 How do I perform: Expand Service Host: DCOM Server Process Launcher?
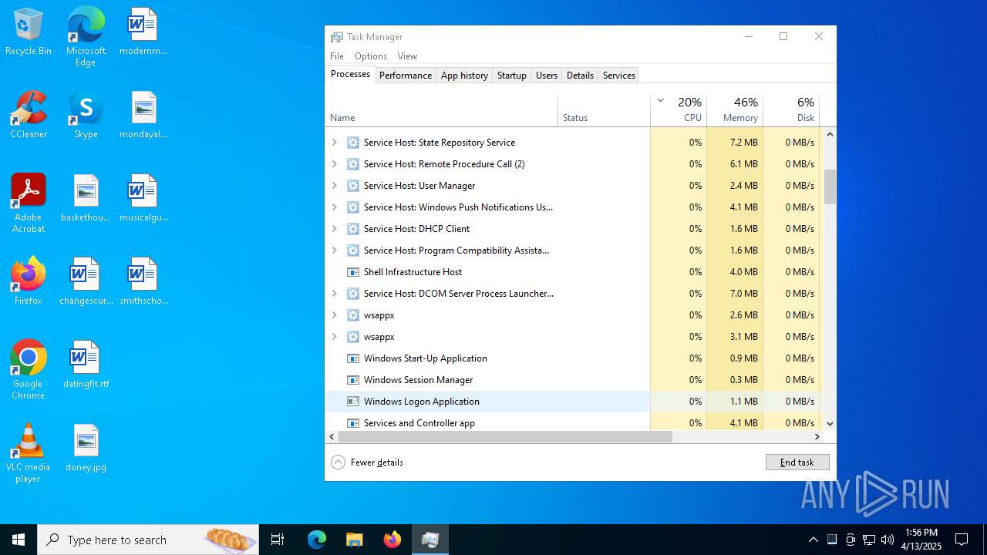(x=334, y=294)
